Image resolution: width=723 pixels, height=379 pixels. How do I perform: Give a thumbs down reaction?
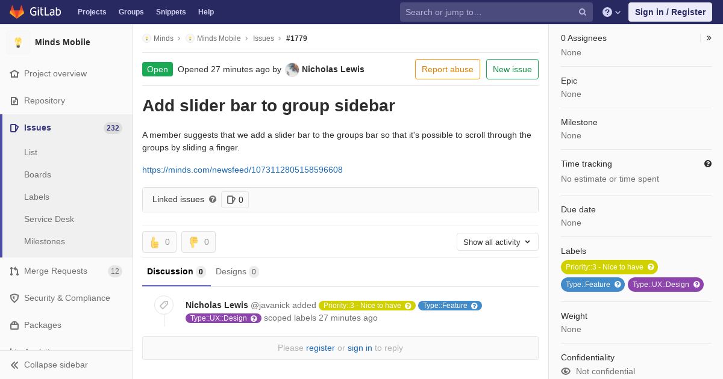pyautogui.click(x=198, y=242)
